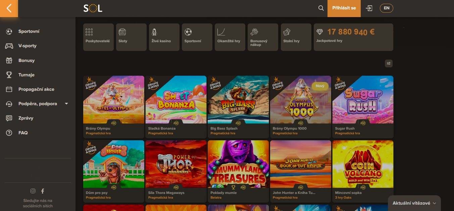This screenshot has height=211, width=454.
Task: Open the Gates of Olympus 1000 thumbnail
Action: [301, 100]
